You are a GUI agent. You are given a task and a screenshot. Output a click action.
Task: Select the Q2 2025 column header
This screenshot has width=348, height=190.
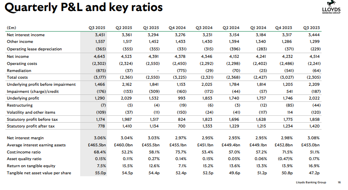point(124,28)
